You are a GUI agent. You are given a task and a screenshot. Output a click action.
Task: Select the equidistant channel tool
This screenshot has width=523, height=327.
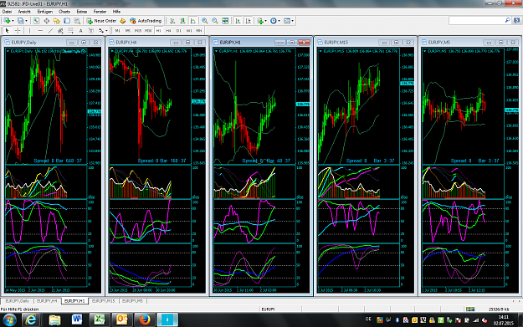coord(60,31)
